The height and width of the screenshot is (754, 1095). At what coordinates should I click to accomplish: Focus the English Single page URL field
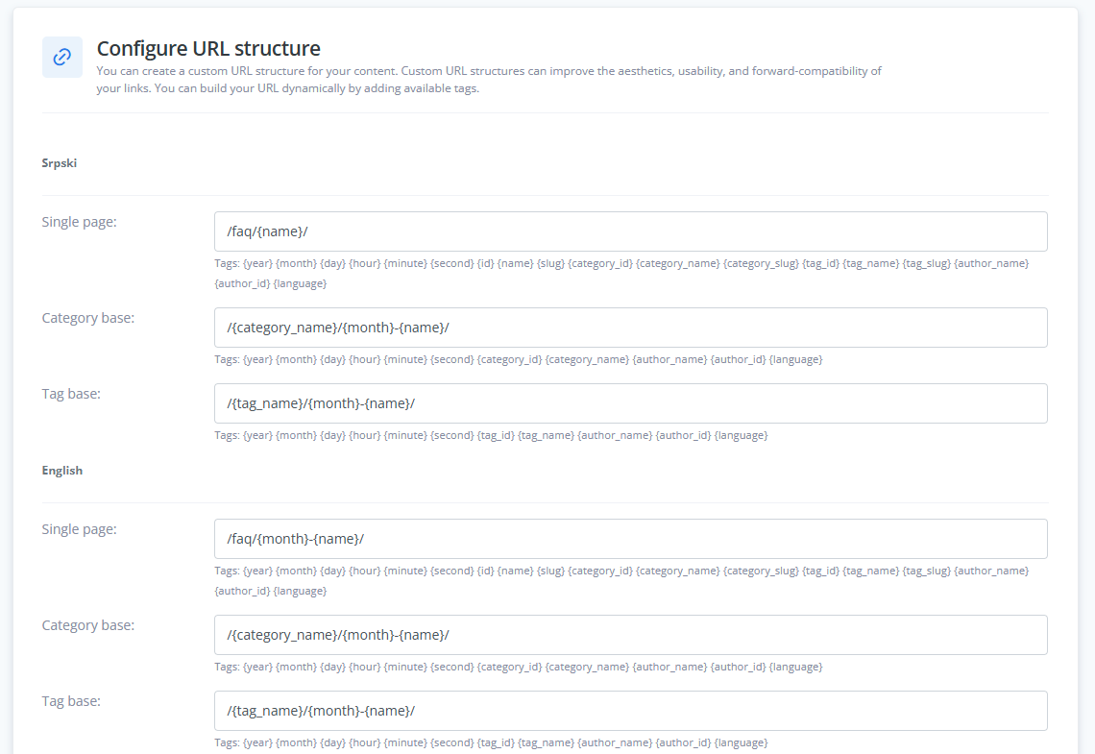[x=631, y=539]
